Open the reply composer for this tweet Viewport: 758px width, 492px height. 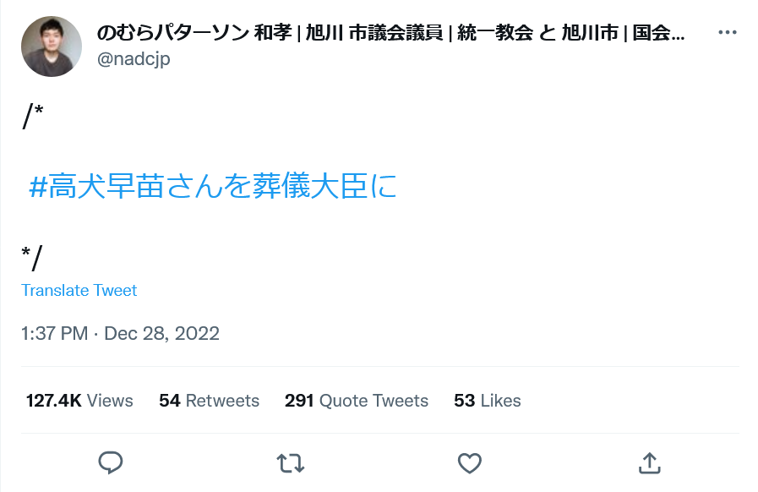[x=110, y=463]
